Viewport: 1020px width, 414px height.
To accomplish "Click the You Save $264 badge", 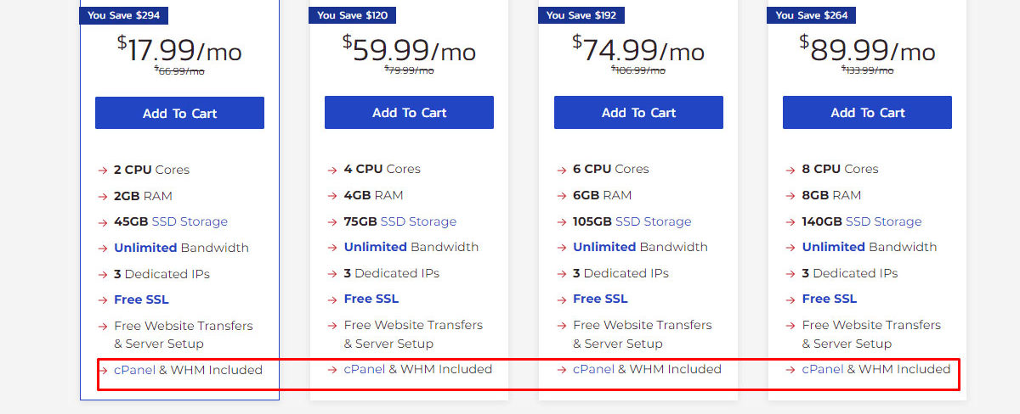I will click(x=812, y=15).
